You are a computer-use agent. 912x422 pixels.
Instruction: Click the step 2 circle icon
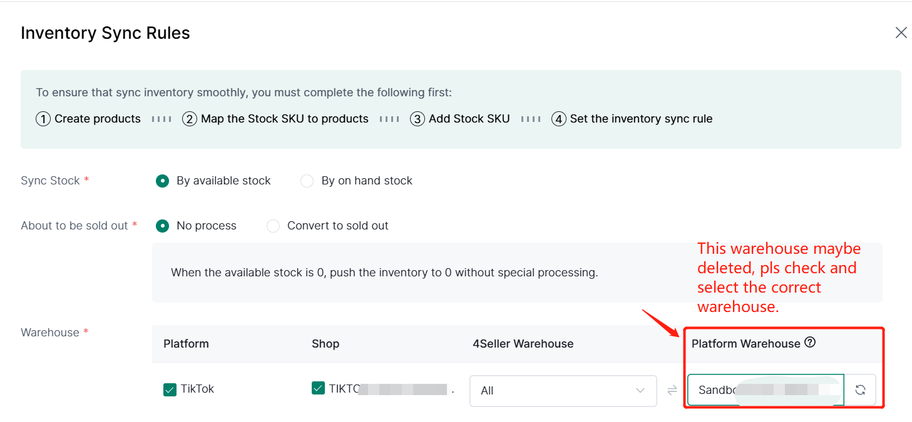click(190, 119)
